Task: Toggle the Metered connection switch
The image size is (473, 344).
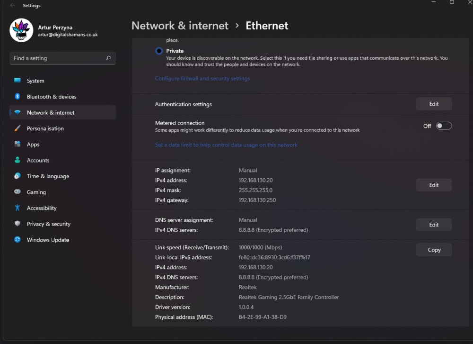Action: 444,126
